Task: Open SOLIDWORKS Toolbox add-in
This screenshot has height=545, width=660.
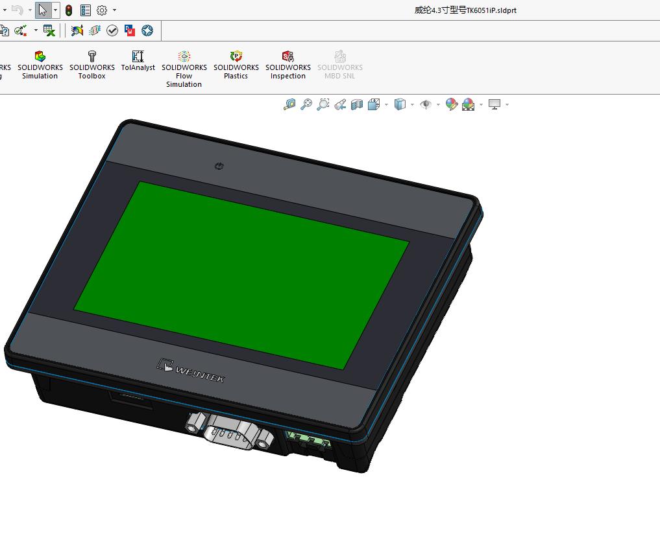Action: tap(92, 65)
